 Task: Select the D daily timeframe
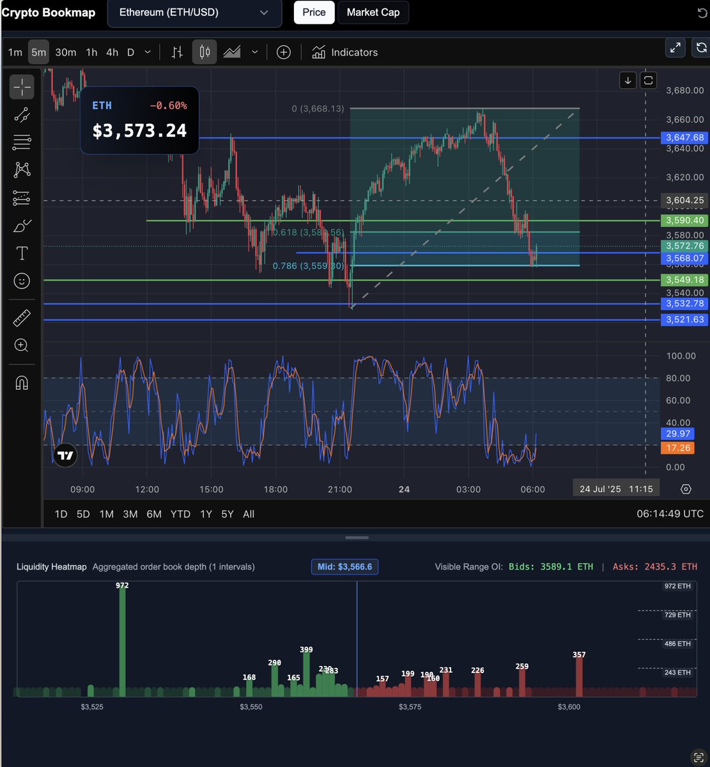130,52
